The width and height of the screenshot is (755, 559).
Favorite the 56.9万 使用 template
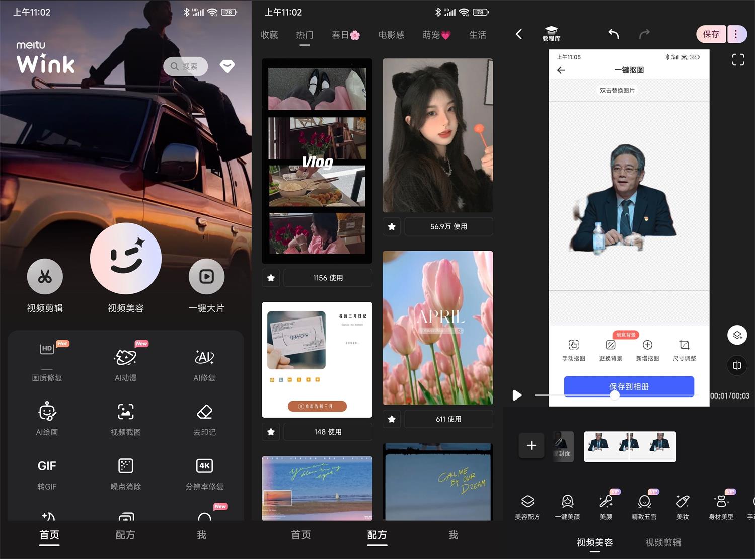(391, 226)
